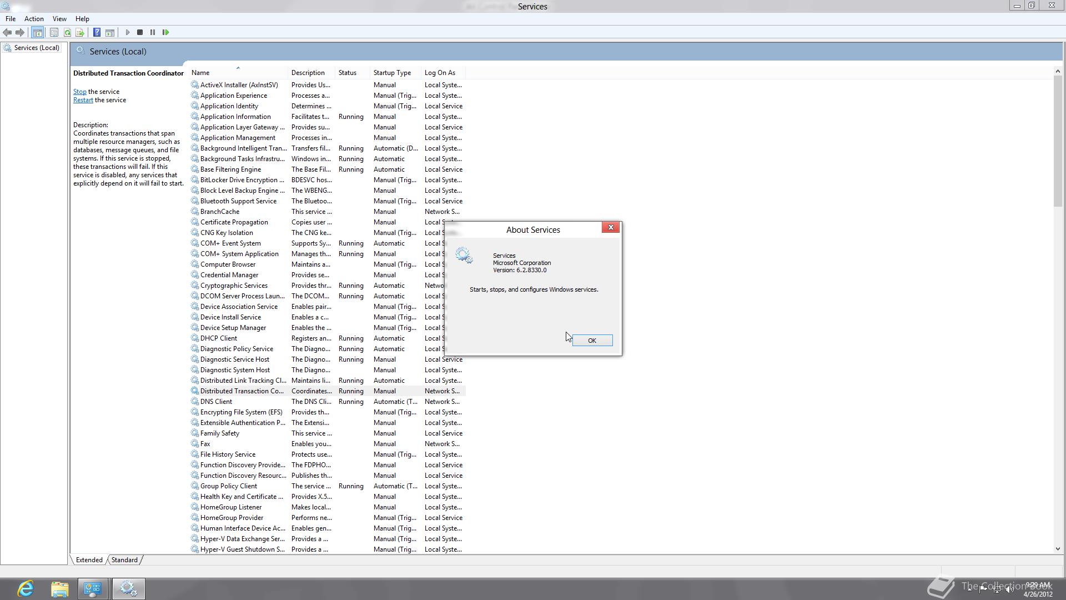Click the scroll-down arrow of the services list

pyautogui.click(x=1058, y=549)
